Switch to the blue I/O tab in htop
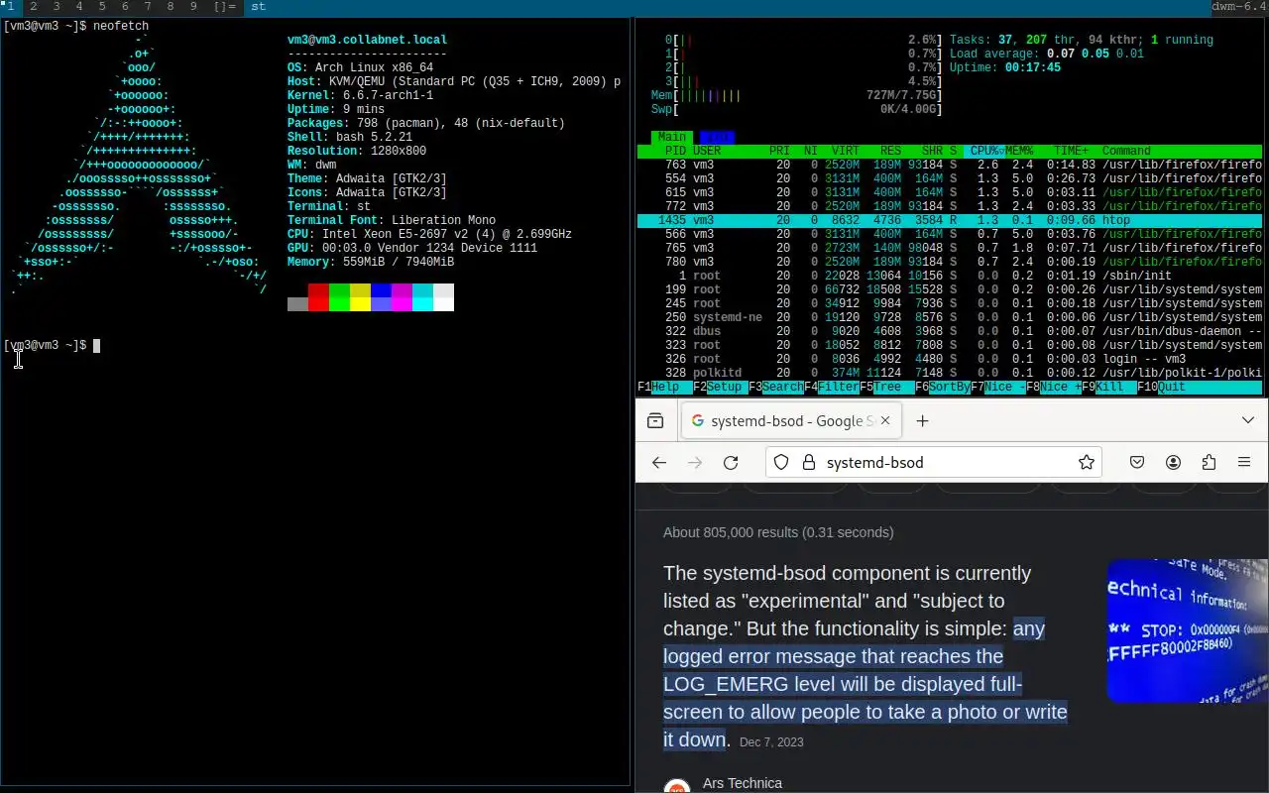Screen dimensions: 1269x793 (x=717, y=137)
